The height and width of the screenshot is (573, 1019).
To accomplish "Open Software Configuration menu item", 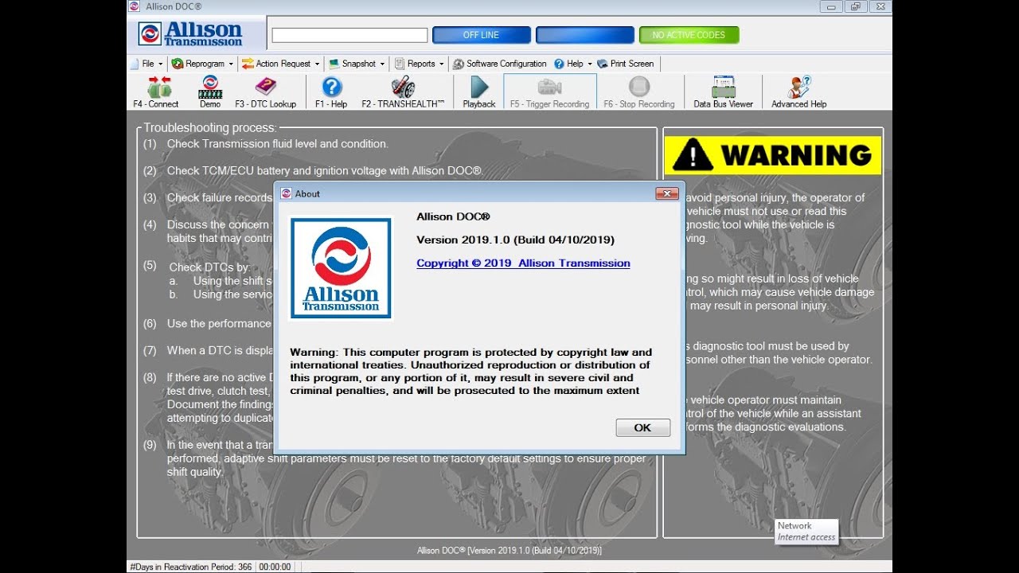I will tap(500, 64).
